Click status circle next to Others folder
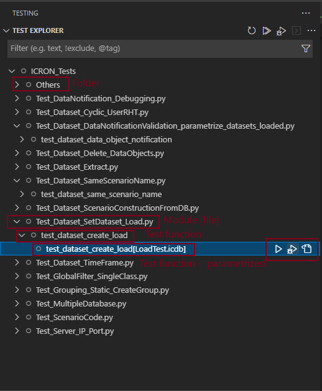Screen dimensions: 322x391 click(x=29, y=85)
